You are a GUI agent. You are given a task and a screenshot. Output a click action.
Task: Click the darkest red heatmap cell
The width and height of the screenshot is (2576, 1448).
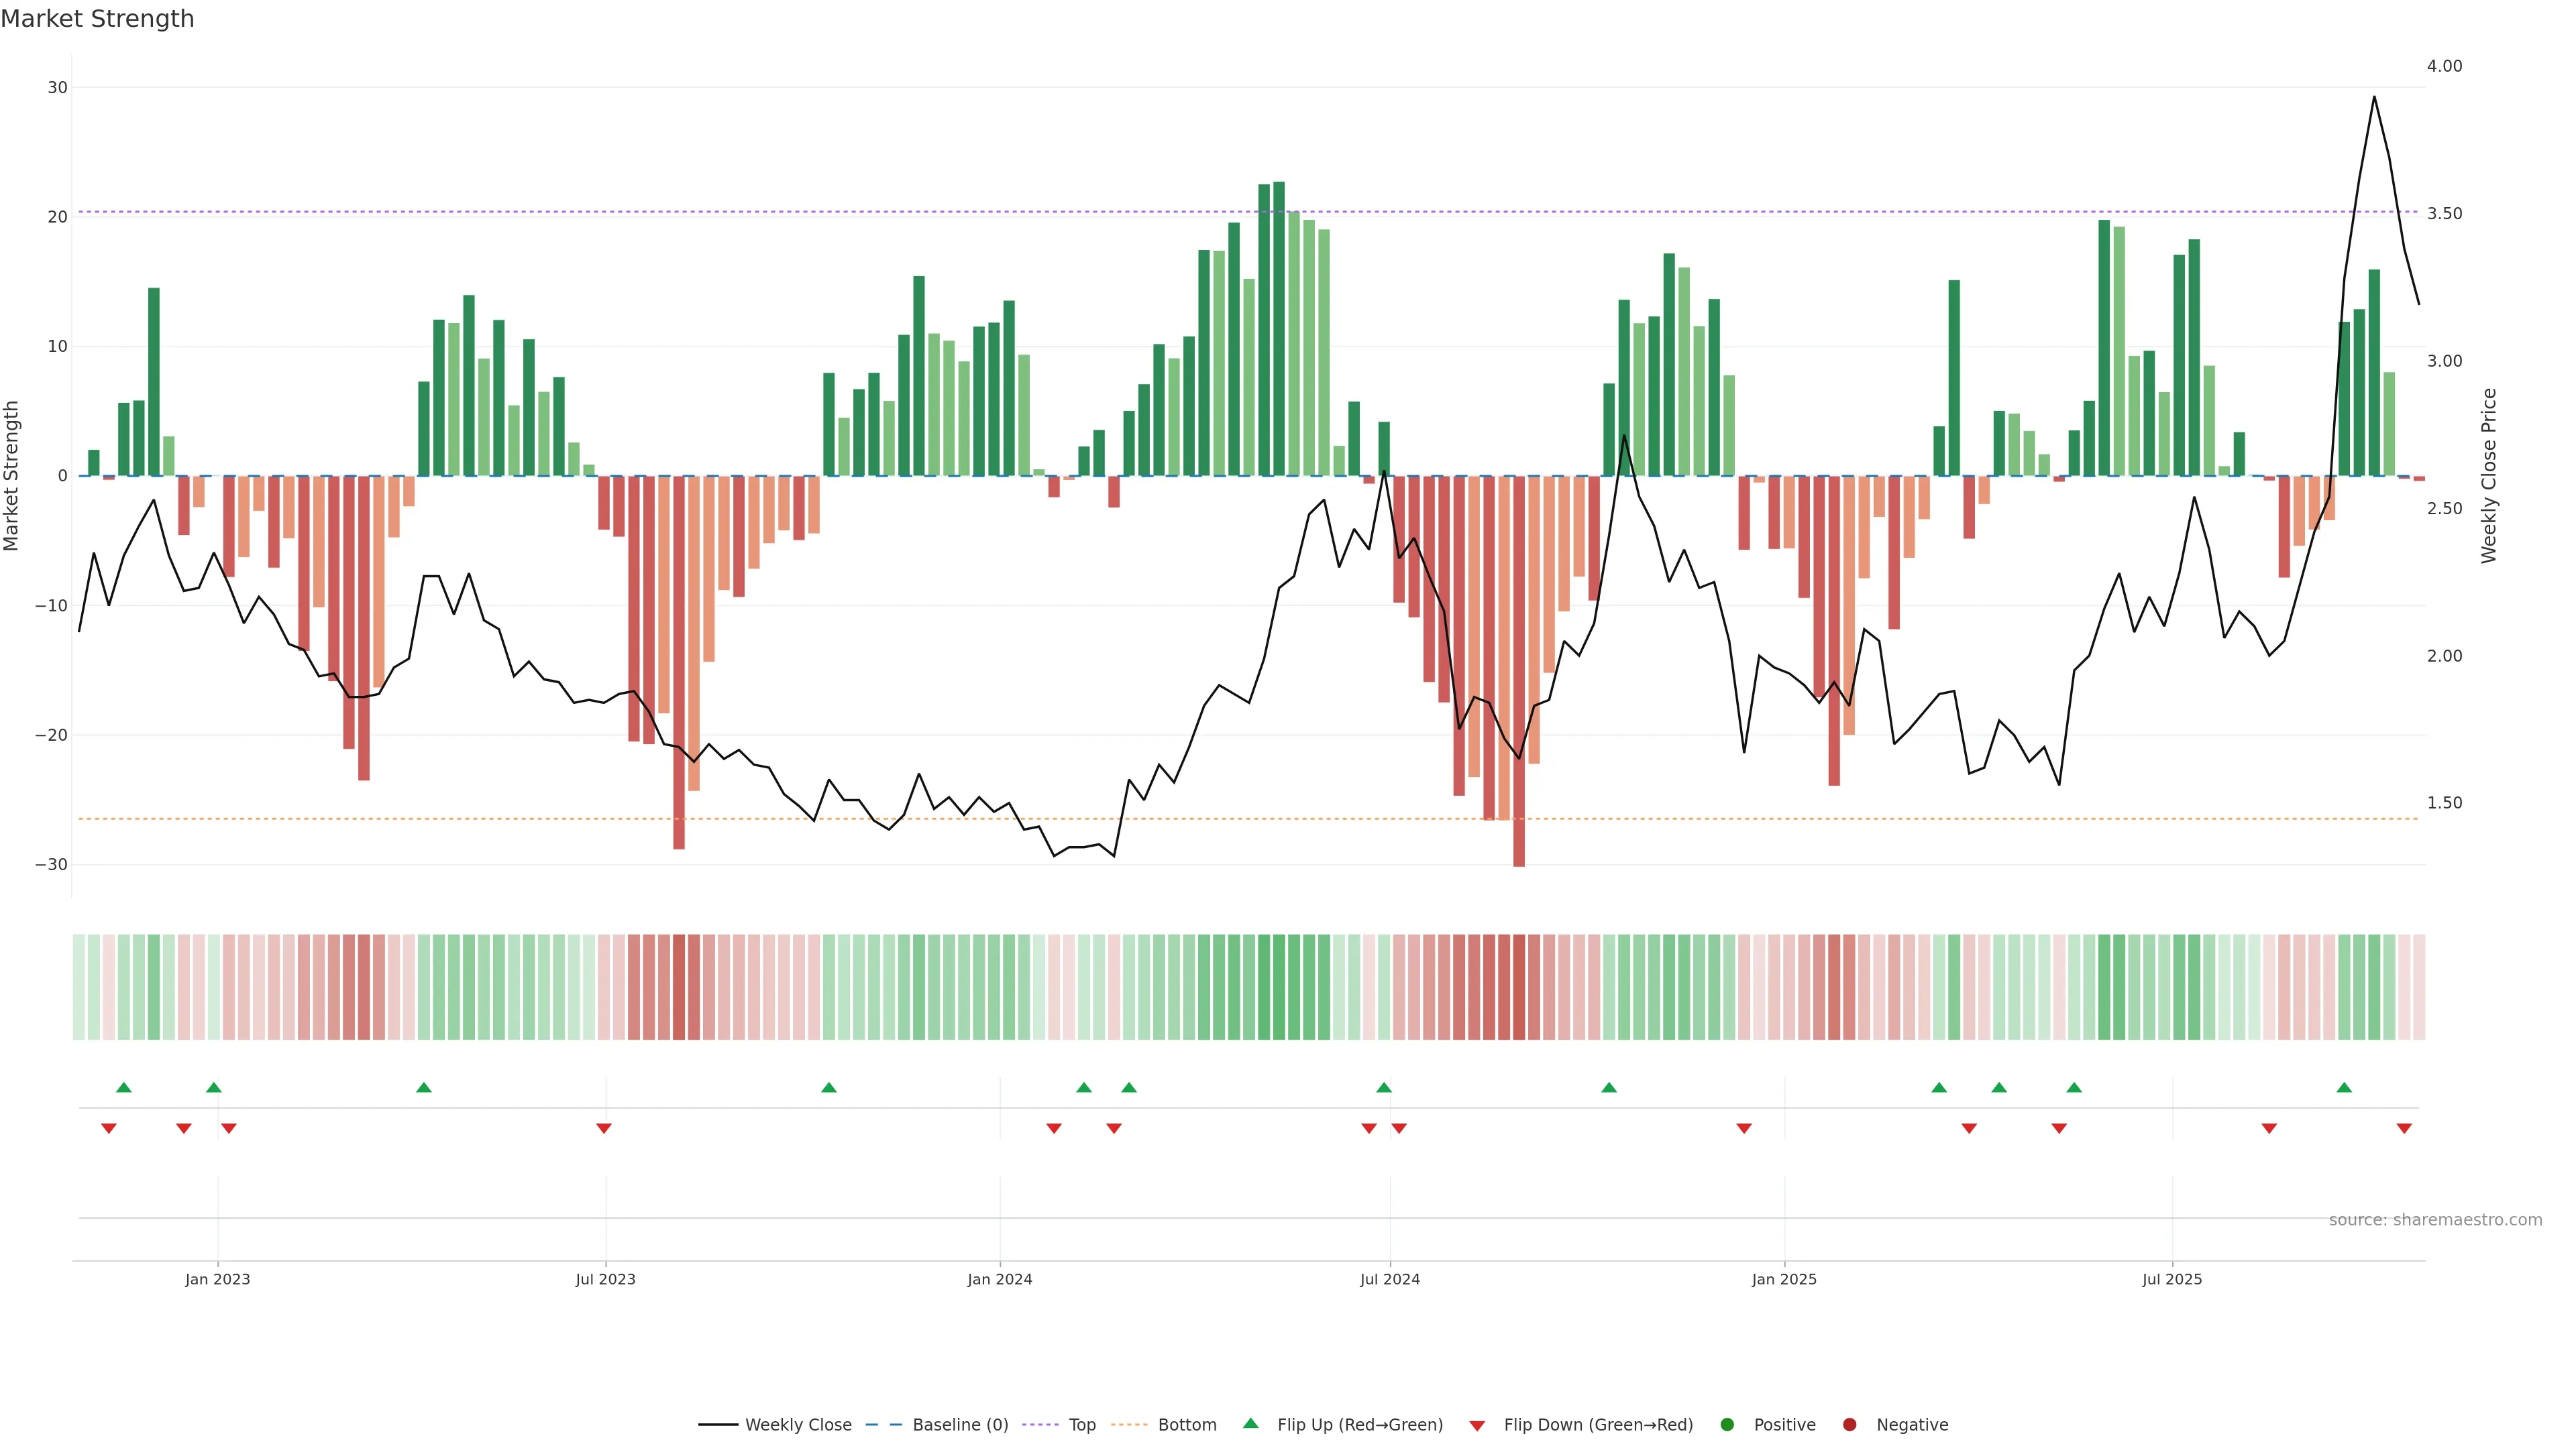[1519, 987]
